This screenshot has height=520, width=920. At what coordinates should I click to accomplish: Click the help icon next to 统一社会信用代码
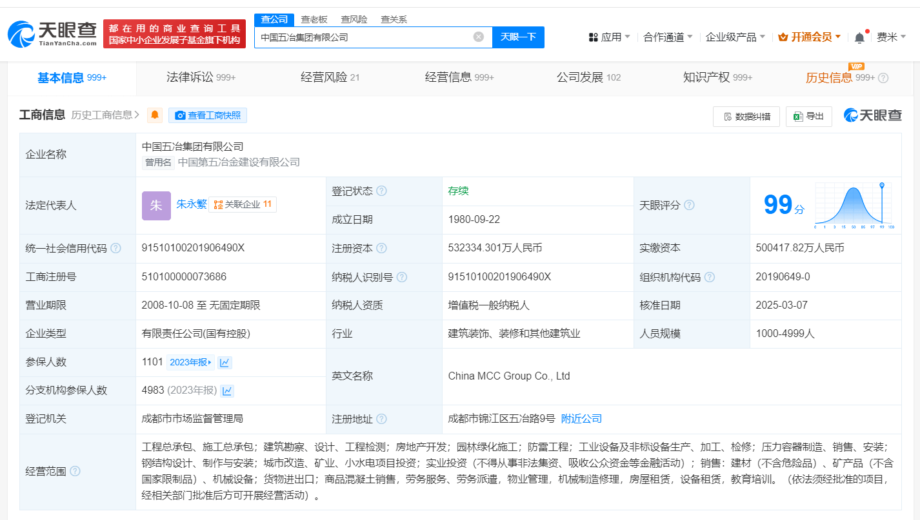coord(115,248)
